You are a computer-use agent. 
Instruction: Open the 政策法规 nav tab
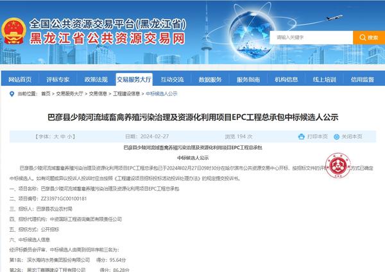96,79
